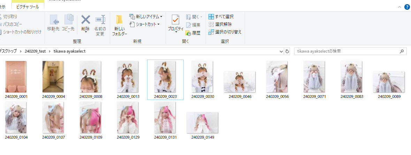Click the History (履歴) ribbon button

tap(193, 33)
